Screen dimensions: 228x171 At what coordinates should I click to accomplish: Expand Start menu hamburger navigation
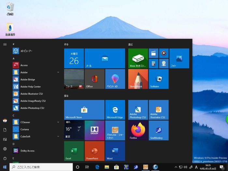(x=5, y=44)
